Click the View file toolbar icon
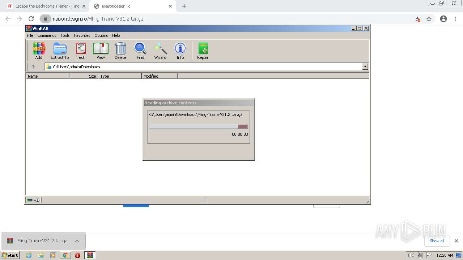Screen dimensions: 463x260 101,51
